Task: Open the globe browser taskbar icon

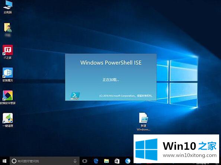Action: point(128,161)
